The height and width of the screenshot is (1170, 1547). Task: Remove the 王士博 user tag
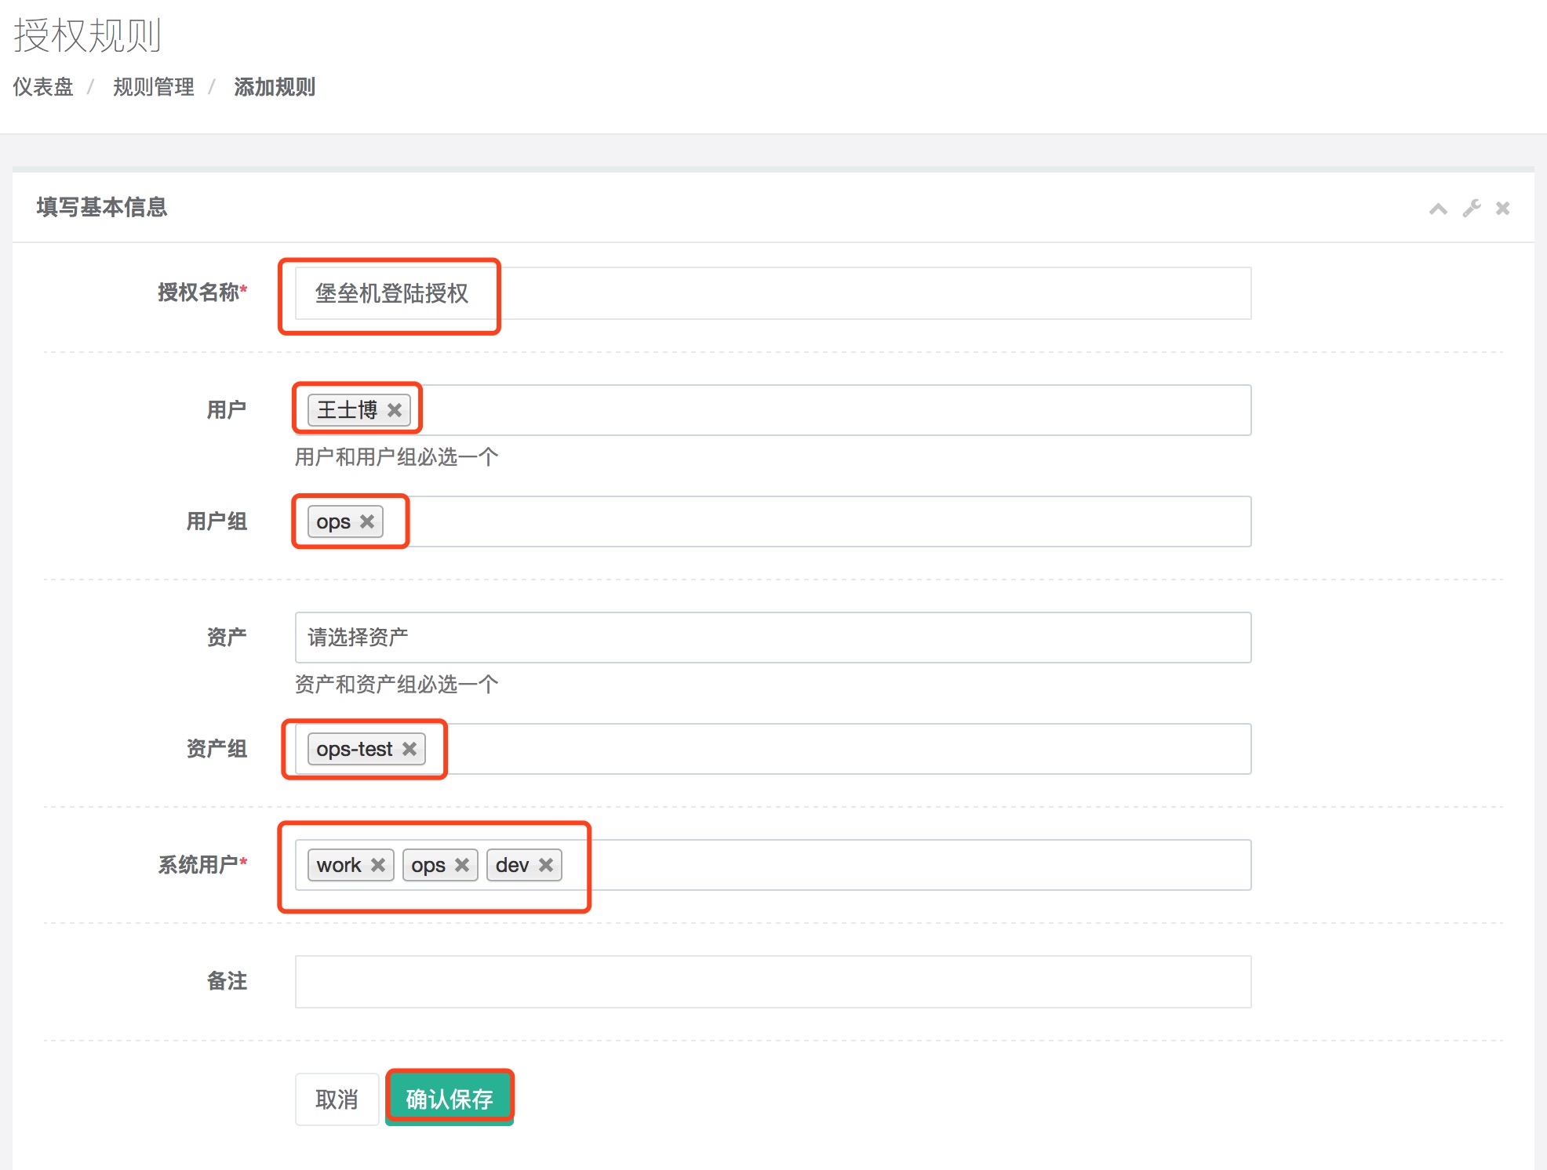395,410
